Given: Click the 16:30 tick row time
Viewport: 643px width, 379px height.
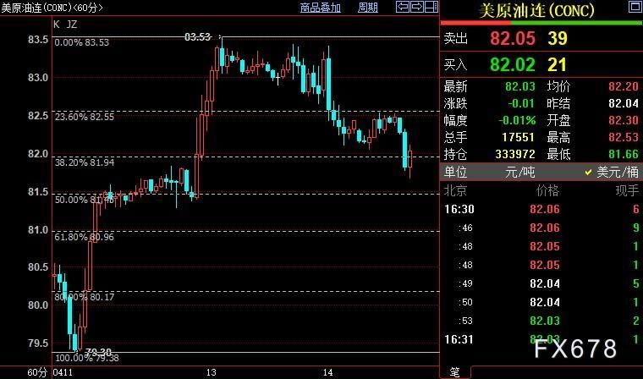Looking at the screenshot, I should [459, 209].
